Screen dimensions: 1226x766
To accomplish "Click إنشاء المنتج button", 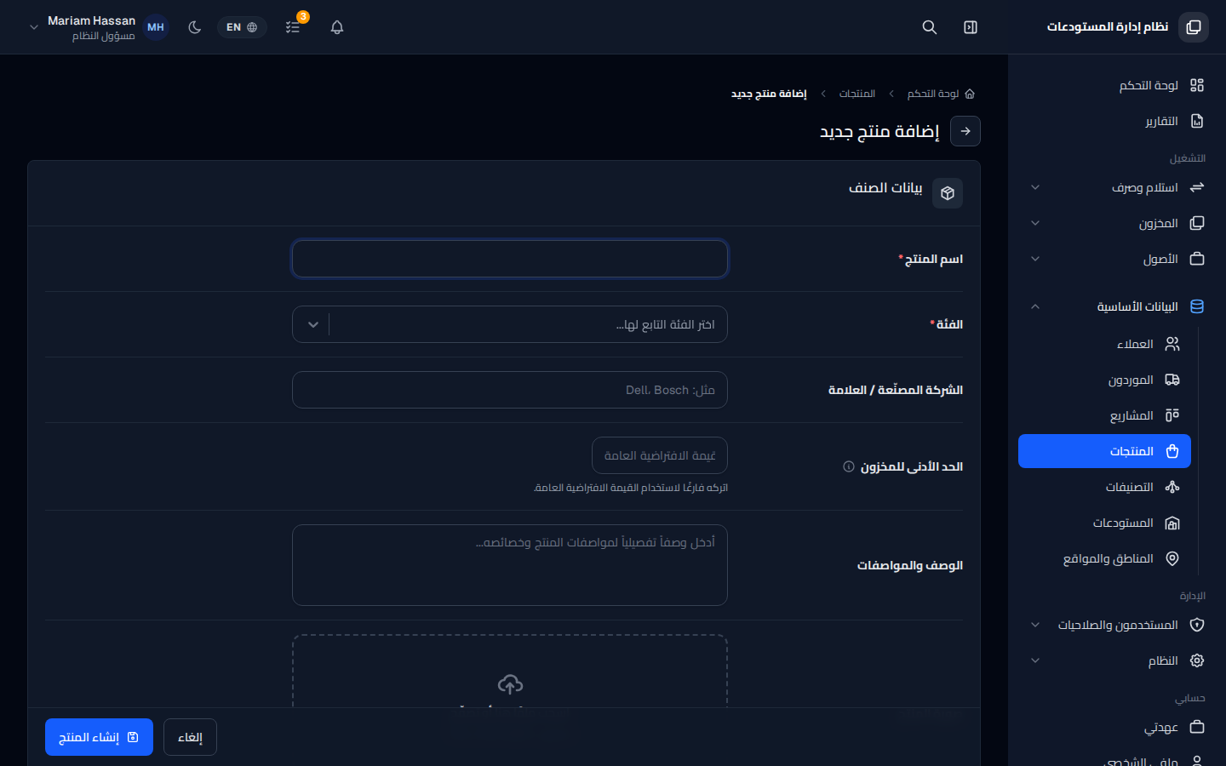I will pos(99,737).
